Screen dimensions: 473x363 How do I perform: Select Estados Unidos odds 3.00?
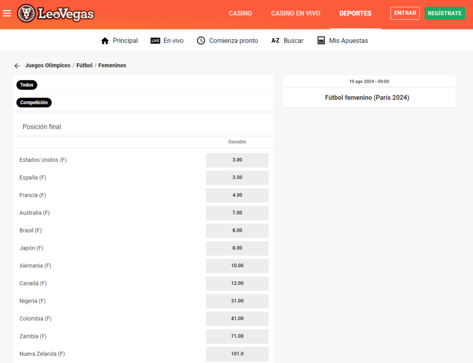click(237, 160)
